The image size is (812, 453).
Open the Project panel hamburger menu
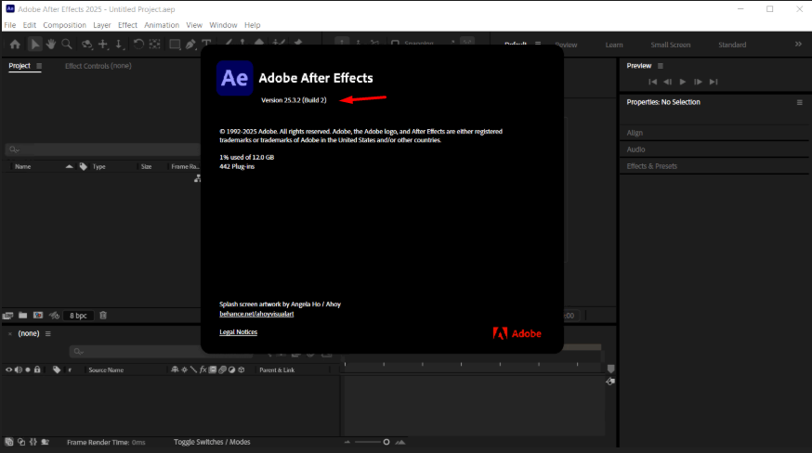(x=38, y=66)
